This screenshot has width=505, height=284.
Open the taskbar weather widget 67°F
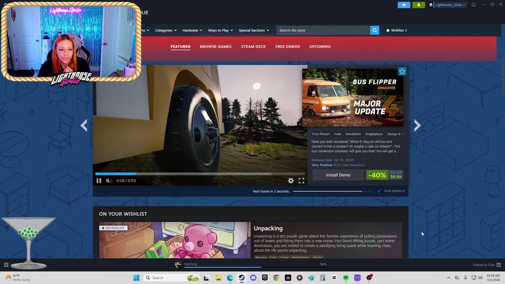pos(18,278)
